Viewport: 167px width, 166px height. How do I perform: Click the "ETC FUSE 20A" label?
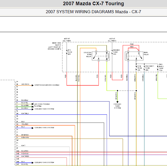point(70,52)
